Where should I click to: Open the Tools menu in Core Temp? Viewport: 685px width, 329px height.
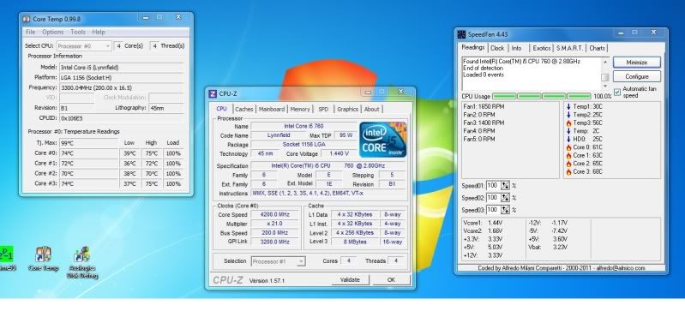click(x=78, y=32)
